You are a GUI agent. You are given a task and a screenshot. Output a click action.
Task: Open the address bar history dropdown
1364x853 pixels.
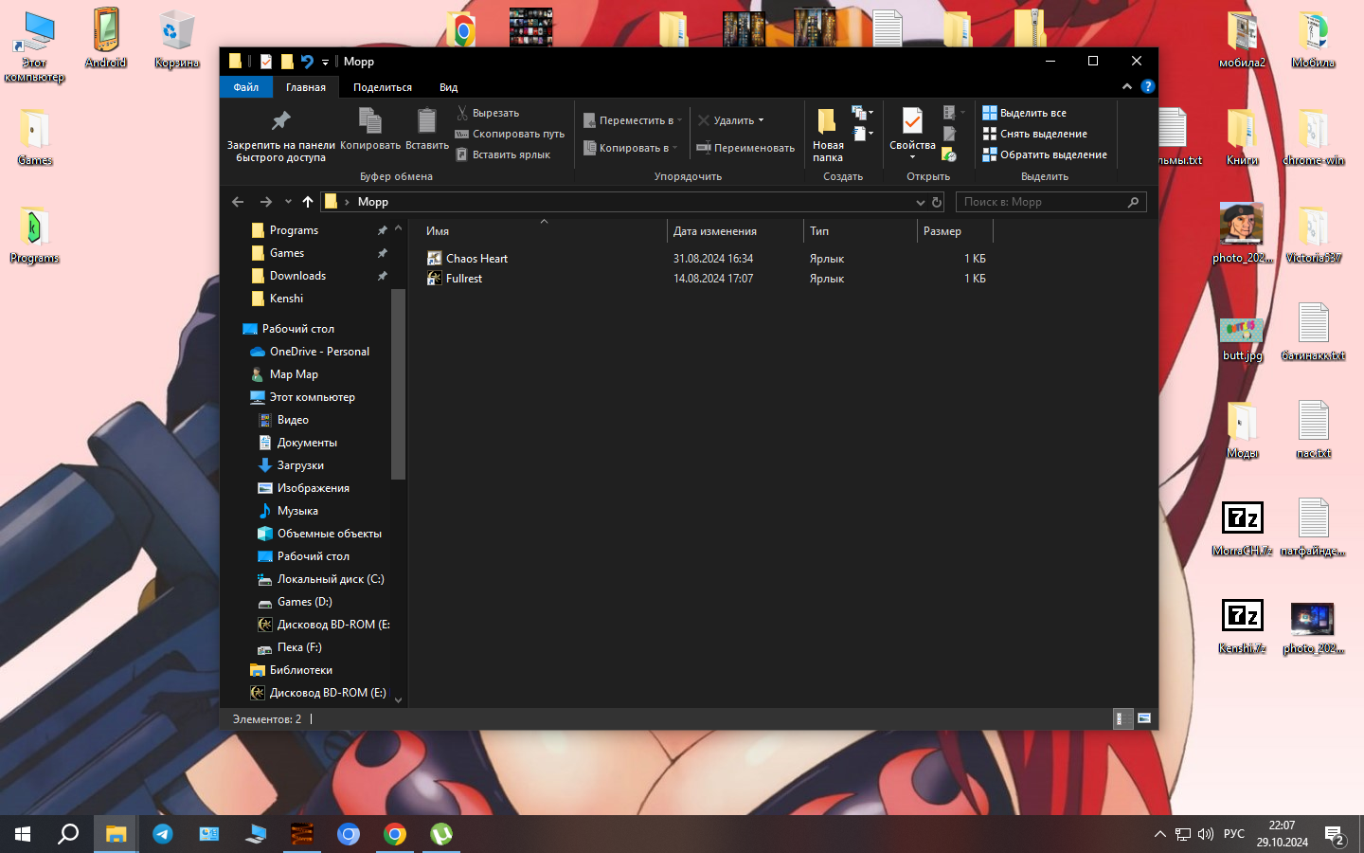(920, 202)
